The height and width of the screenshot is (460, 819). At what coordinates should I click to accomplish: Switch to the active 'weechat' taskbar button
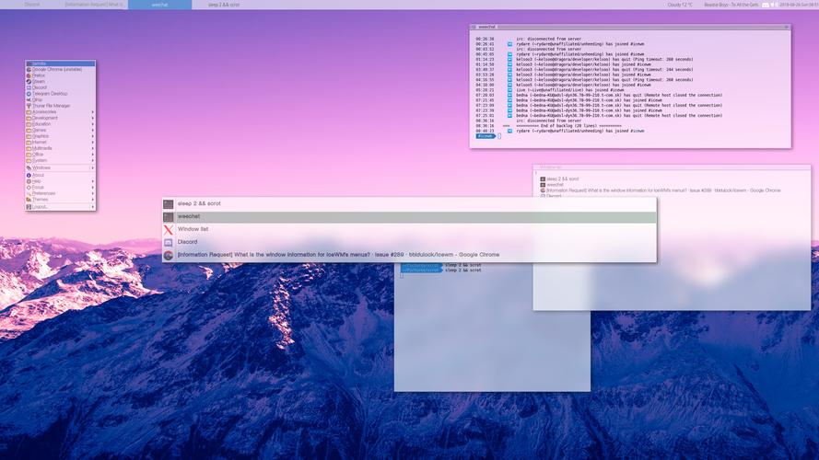click(159, 5)
